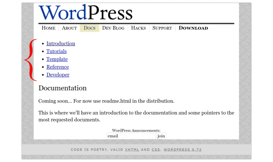Open the Support page
Viewport: 273px width, 162px height.
click(162, 28)
